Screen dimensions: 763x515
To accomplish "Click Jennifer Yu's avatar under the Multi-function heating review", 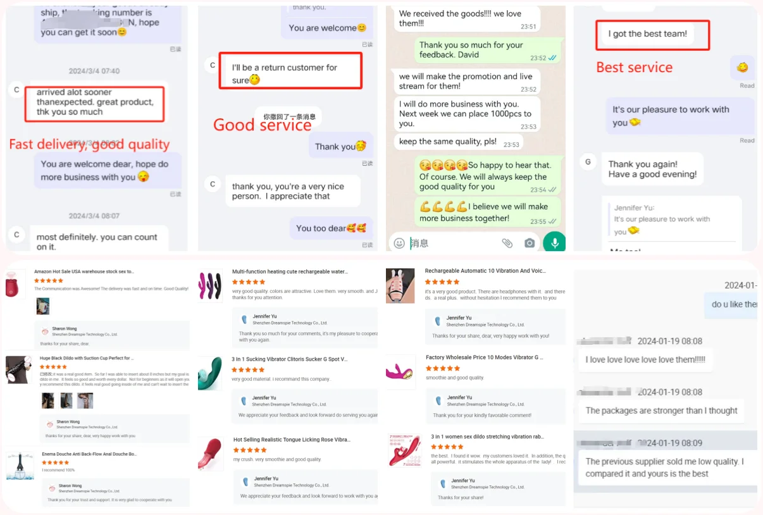I will pos(245,320).
